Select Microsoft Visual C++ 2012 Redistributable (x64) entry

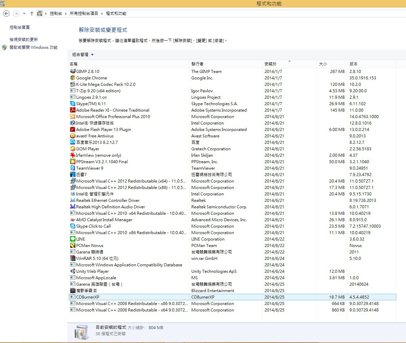point(232,181)
